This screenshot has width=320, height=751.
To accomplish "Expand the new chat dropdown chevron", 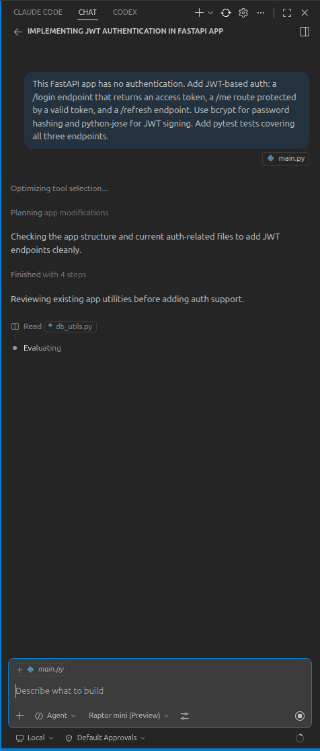I will [210, 13].
